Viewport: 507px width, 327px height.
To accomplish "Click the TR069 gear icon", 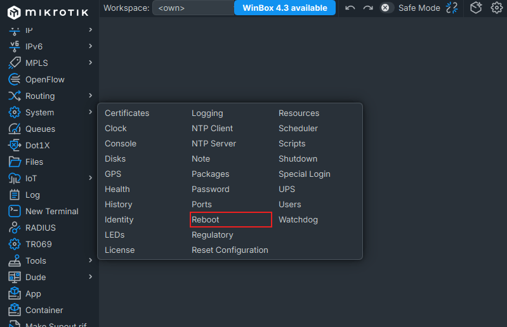I will click(x=15, y=244).
